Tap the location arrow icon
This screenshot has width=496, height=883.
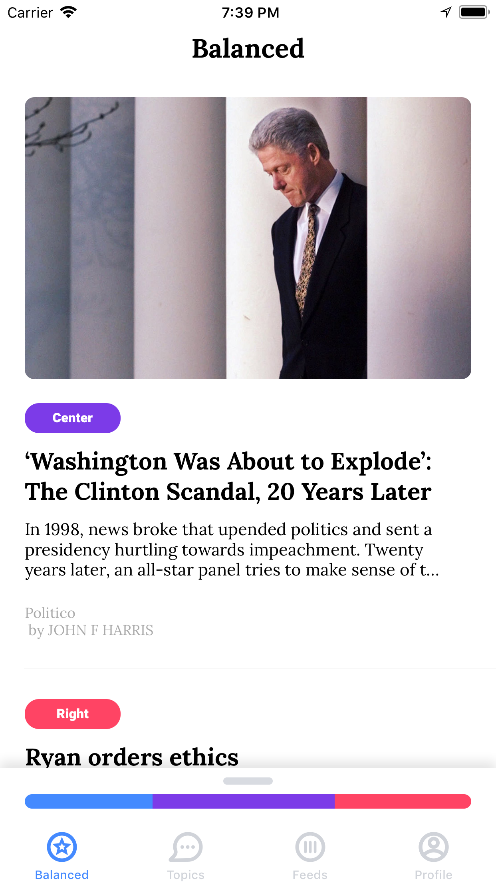tap(444, 12)
